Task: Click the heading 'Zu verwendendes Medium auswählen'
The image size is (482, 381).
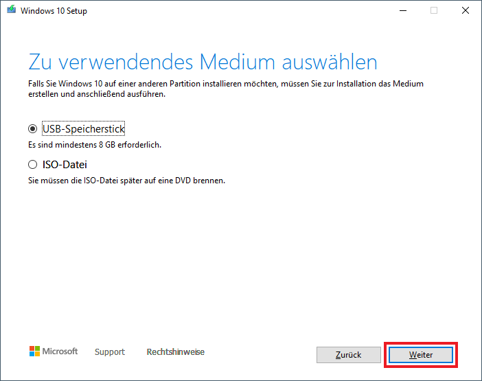Action: tap(203, 62)
